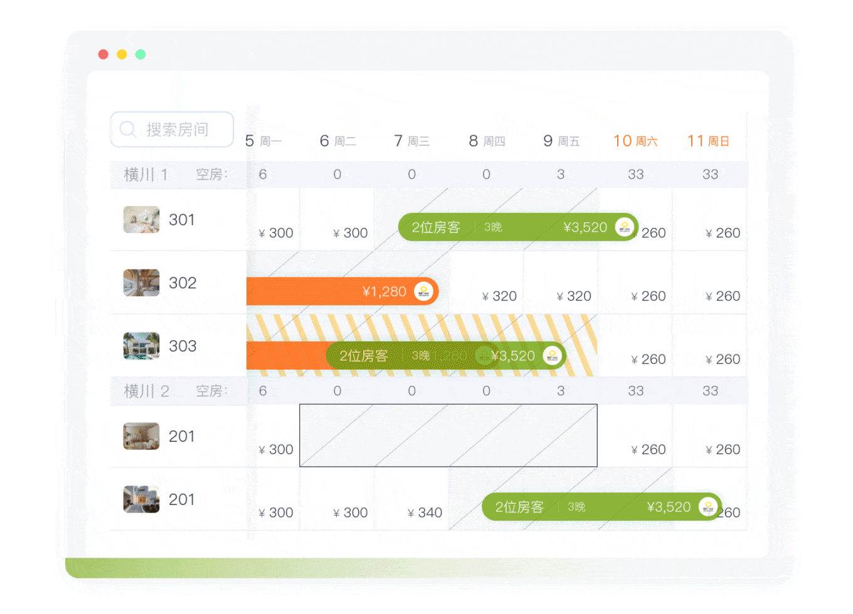
Task: Click room name 303
Action: (x=183, y=346)
